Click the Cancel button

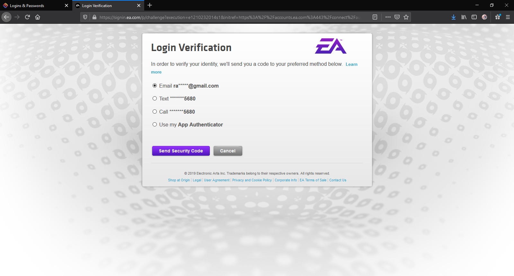coord(228,151)
